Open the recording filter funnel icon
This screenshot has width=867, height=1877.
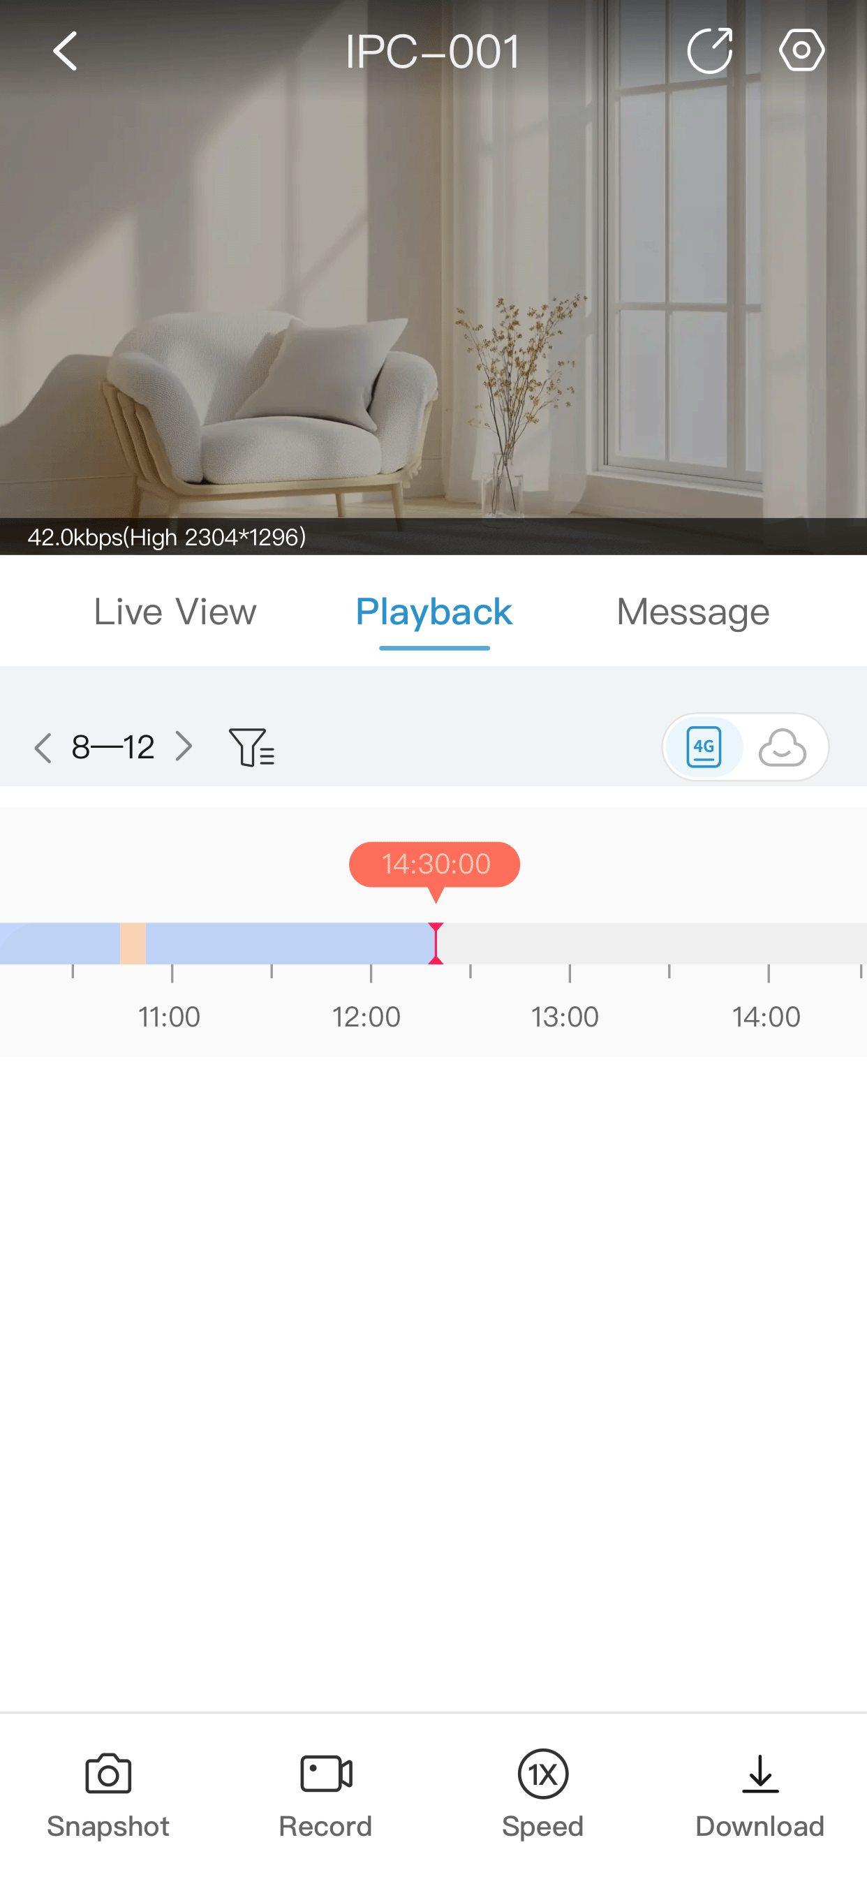click(x=251, y=747)
